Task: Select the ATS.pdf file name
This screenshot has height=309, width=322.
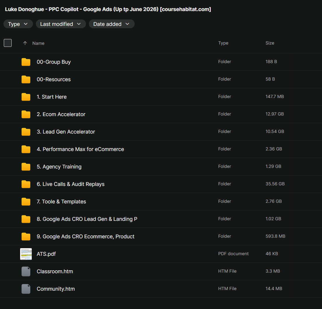Action: 46,254
